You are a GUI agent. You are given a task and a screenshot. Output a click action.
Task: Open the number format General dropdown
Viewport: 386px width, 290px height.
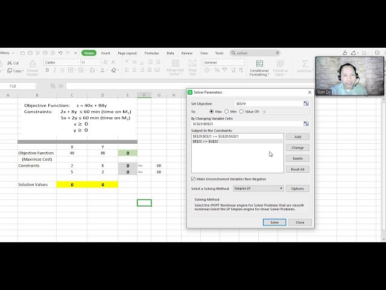[x=242, y=62]
